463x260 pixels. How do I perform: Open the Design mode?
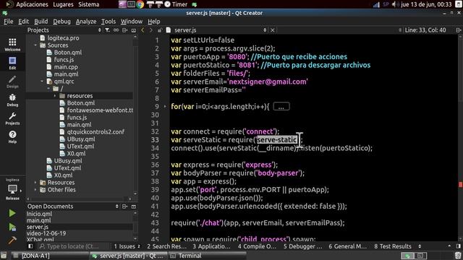click(x=12, y=82)
